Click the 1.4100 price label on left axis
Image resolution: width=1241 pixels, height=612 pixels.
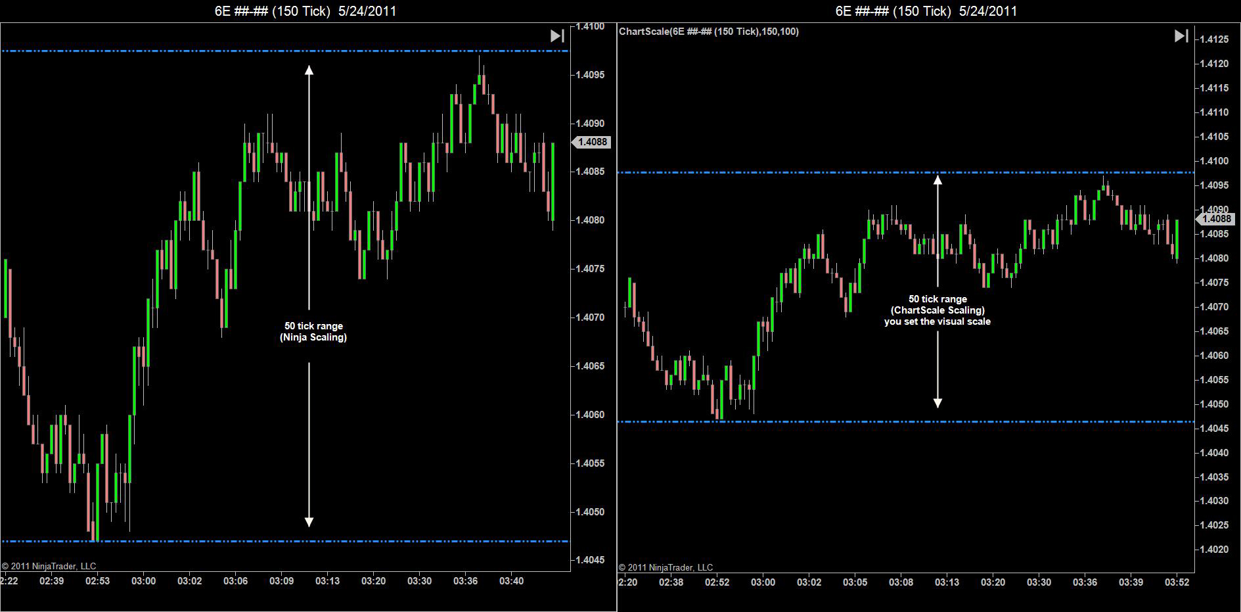tap(590, 26)
